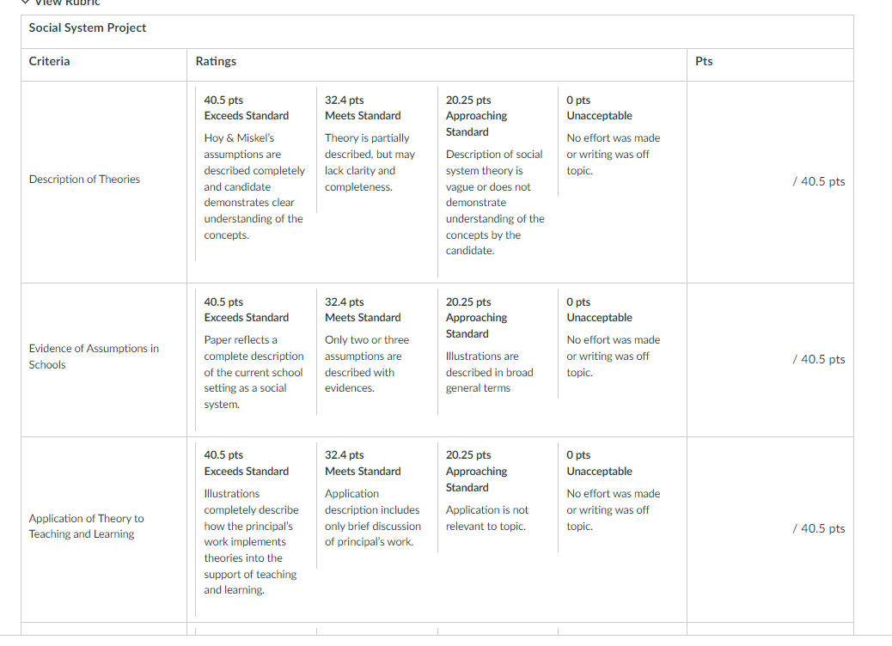
Task: Click the points cell for Description of Theories
Action: (x=770, y=182)
